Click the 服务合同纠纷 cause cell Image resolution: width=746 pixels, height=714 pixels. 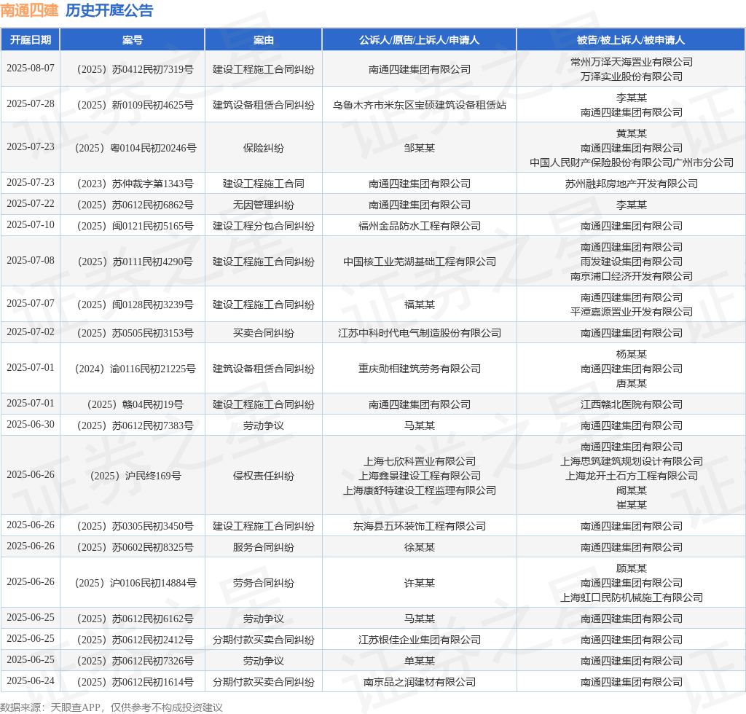tap(264, 547)
